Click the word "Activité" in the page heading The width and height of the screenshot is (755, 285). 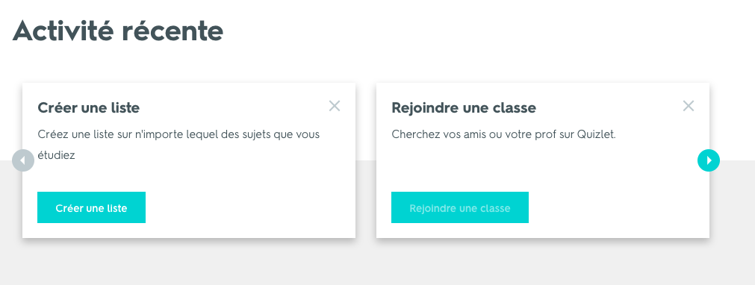63,31
